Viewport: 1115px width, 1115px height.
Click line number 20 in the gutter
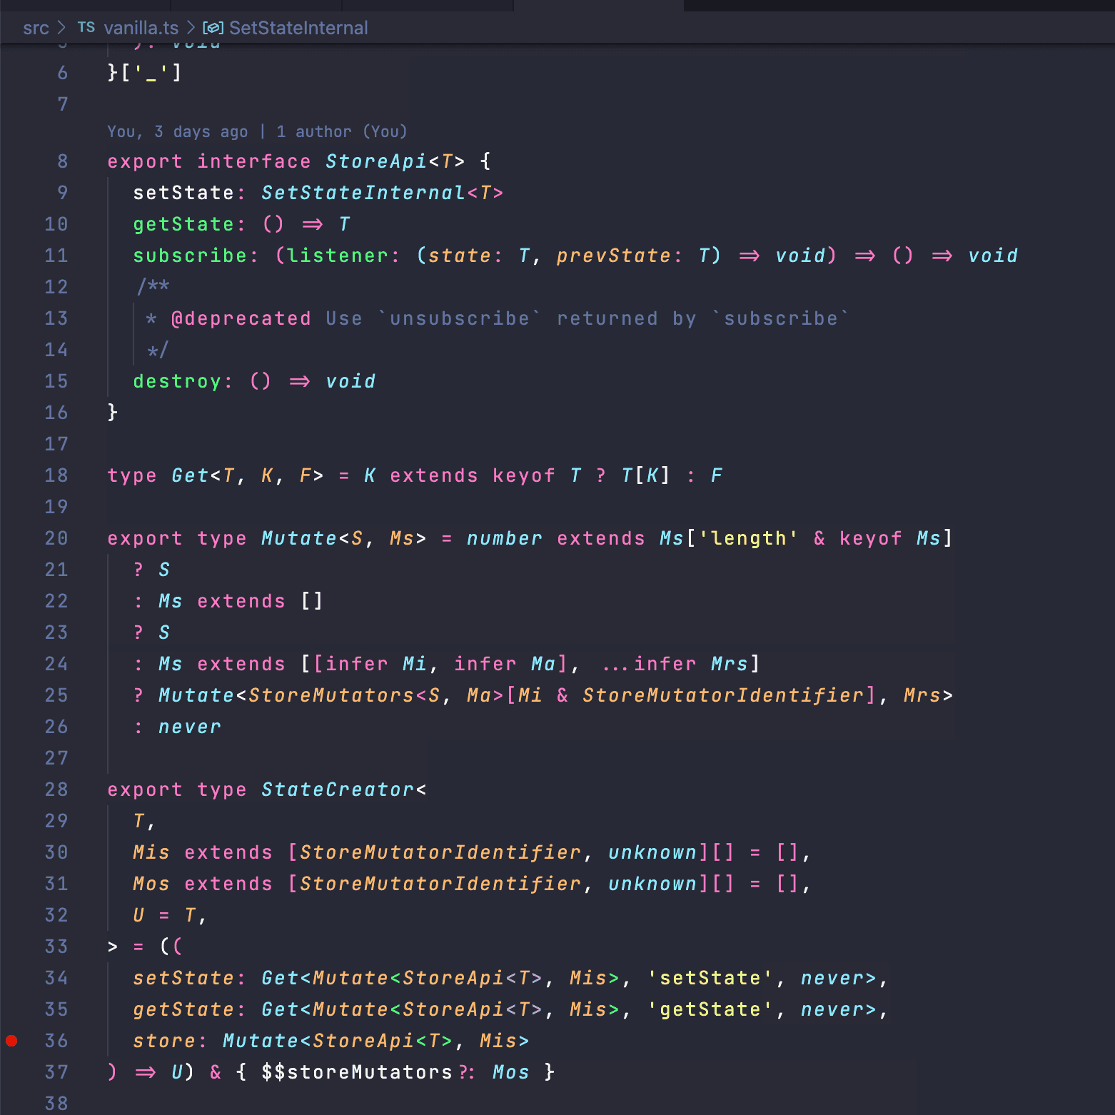coord(56,538)
